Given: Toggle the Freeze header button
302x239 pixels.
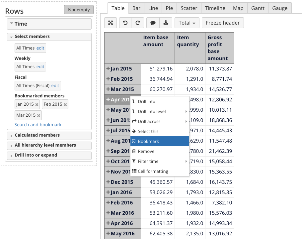Looking at the screenshot, I should [223, 23].
